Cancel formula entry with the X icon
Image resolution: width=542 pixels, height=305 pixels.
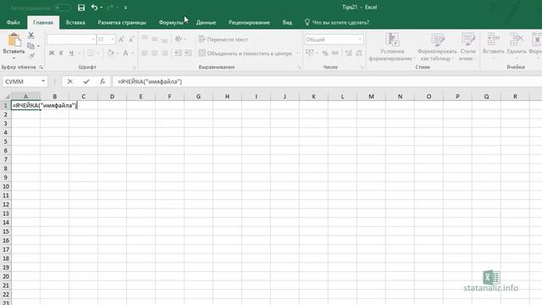coord(69,81)
